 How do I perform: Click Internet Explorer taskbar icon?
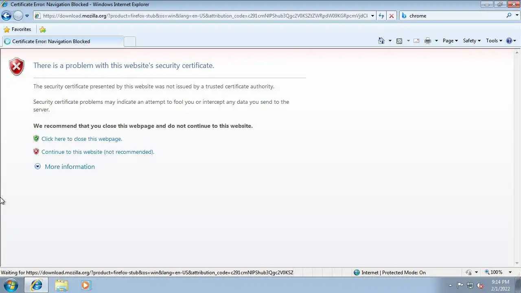pyautogui.click(x=36, y=285)
